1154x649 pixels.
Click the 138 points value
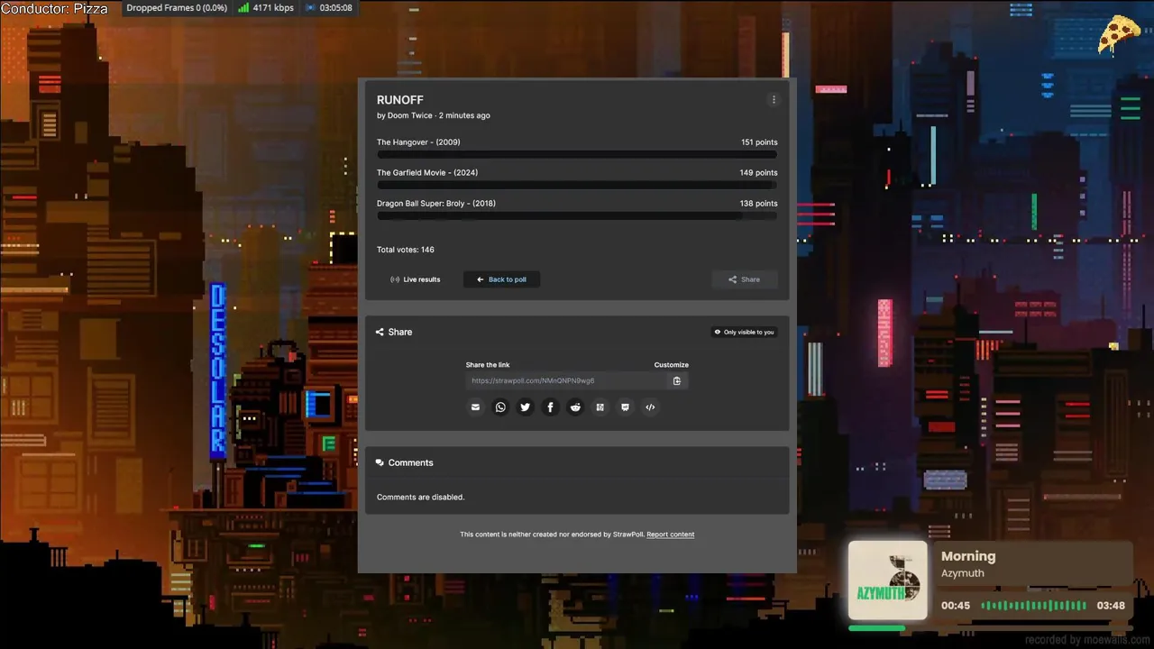pos(758,204)
